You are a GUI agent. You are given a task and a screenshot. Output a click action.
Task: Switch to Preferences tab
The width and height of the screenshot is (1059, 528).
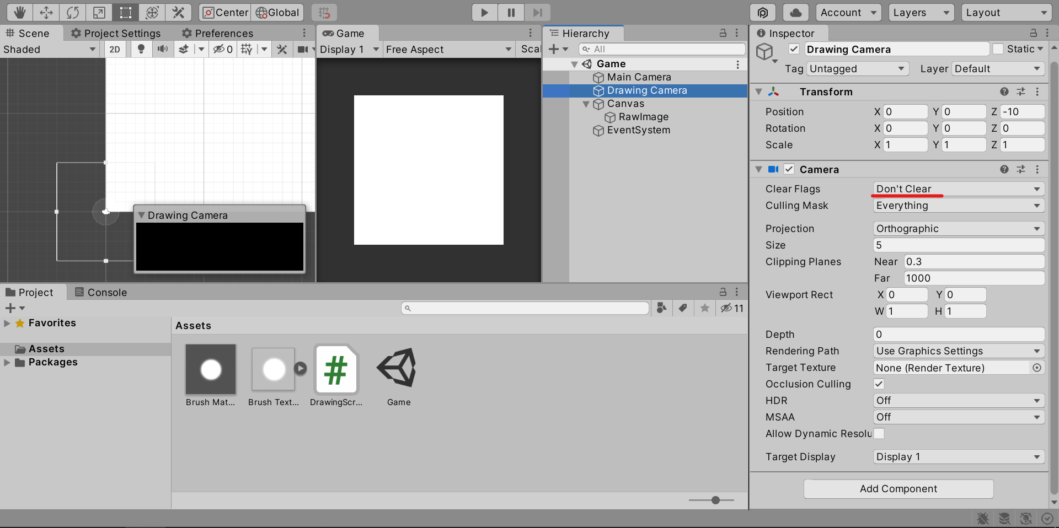[x=217, y=33]
